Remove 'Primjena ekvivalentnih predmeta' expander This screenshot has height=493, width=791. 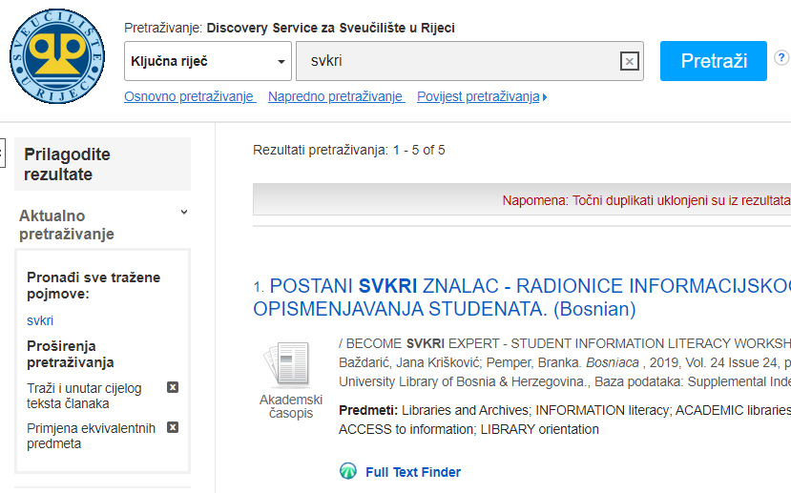point(173,427)
